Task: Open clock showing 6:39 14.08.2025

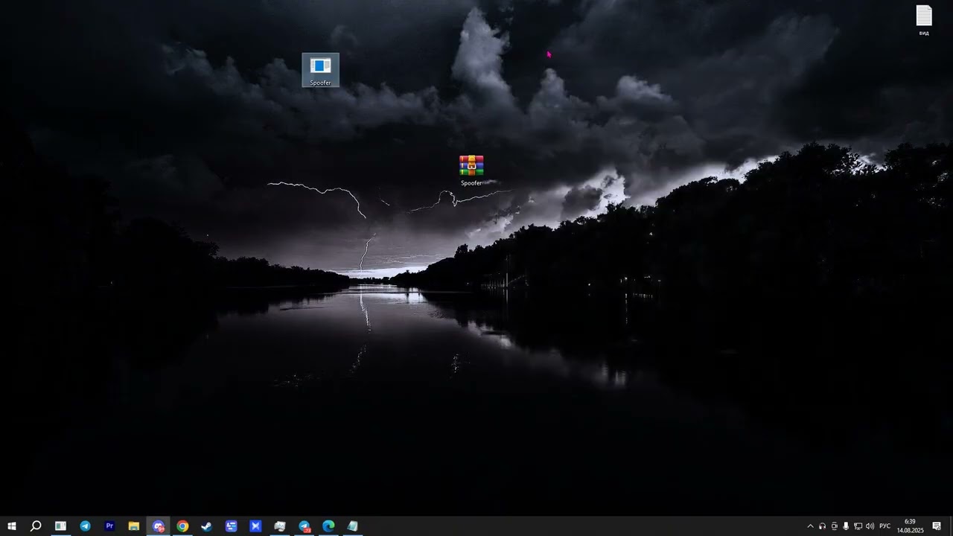Action: click(x=910, y=526)
